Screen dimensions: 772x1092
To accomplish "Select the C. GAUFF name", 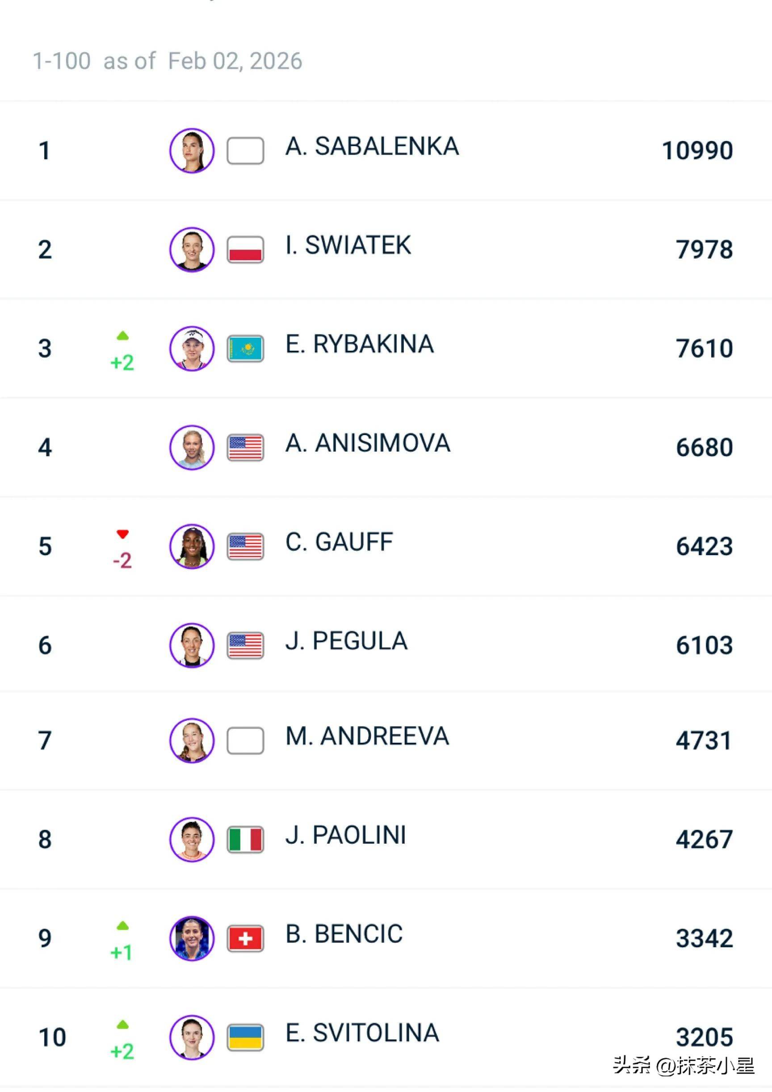I will 339,542.
